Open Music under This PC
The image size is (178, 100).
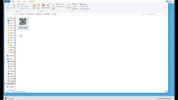pyautogui.click(x=10, y=69)
